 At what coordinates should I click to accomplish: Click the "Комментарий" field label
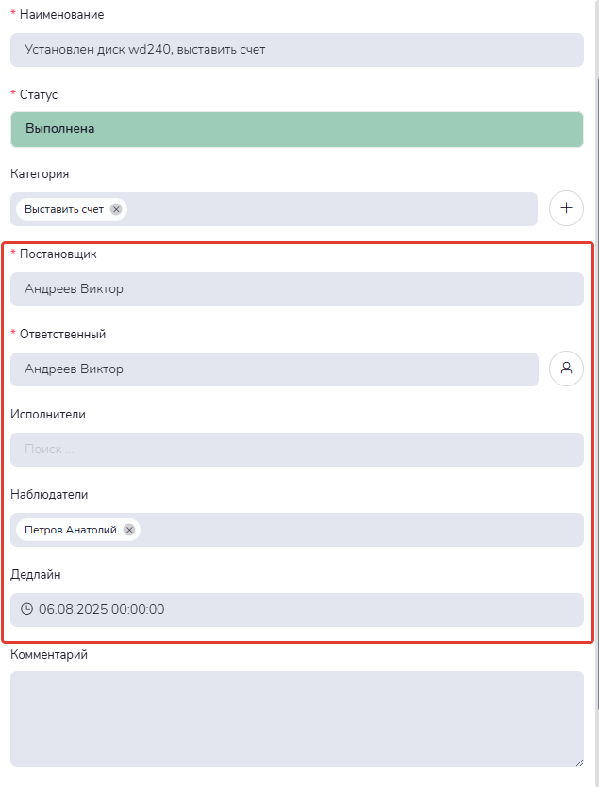(49, 654)
